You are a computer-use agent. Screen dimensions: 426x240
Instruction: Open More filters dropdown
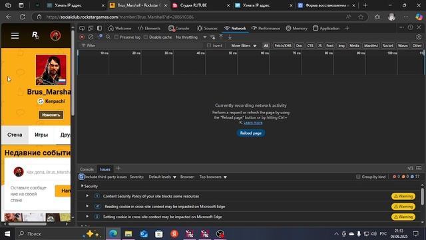pos(244,45)
